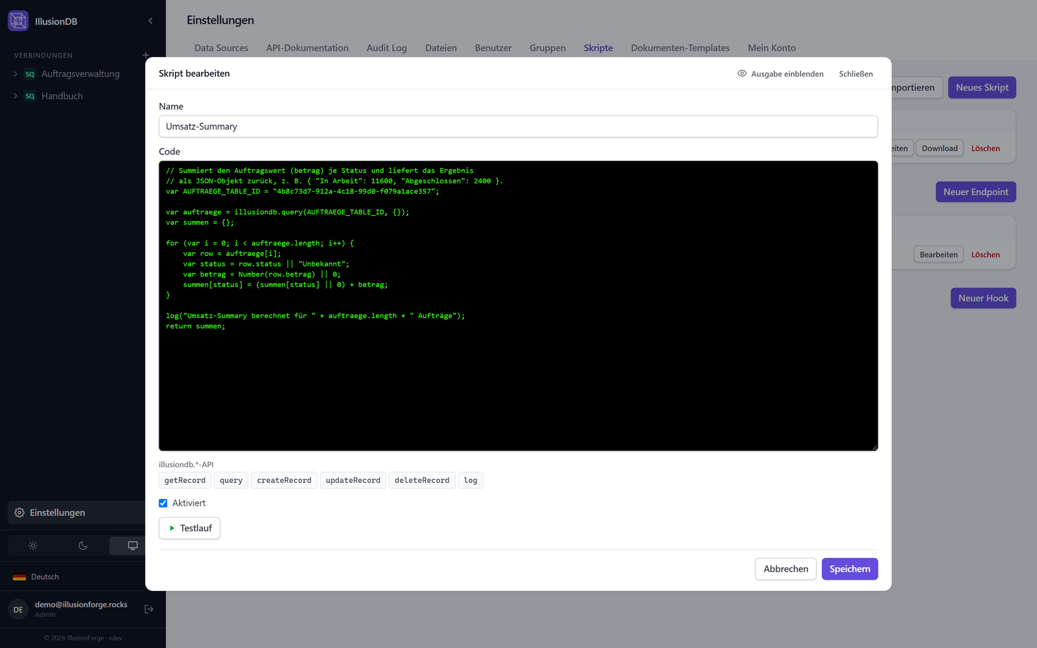Open the API-Dokumentation tab
The height and width of the screenshot is (648, 1037).
307,48
